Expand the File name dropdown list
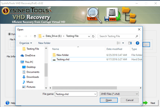 click(x=95, y=94)
